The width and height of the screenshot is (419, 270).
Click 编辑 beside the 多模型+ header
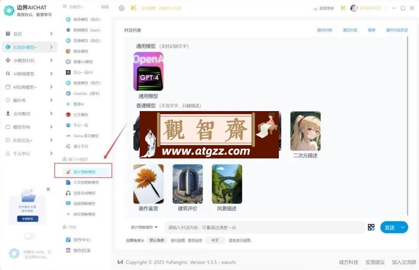[x=105, y=7]
